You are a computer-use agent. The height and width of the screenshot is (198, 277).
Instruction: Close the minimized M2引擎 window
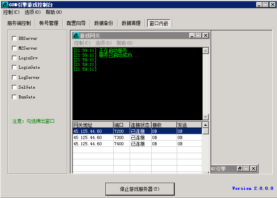coord(253,169)
